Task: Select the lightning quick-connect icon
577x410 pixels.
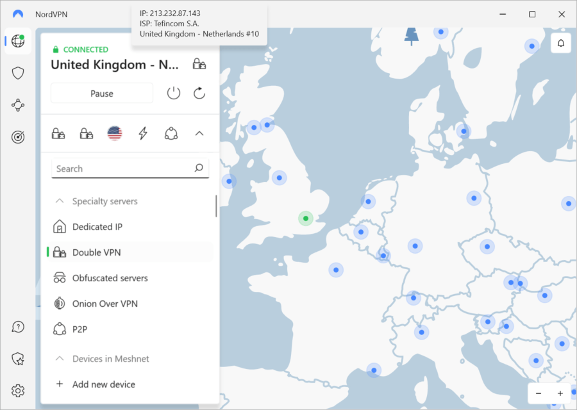Action: click(142, 133)
